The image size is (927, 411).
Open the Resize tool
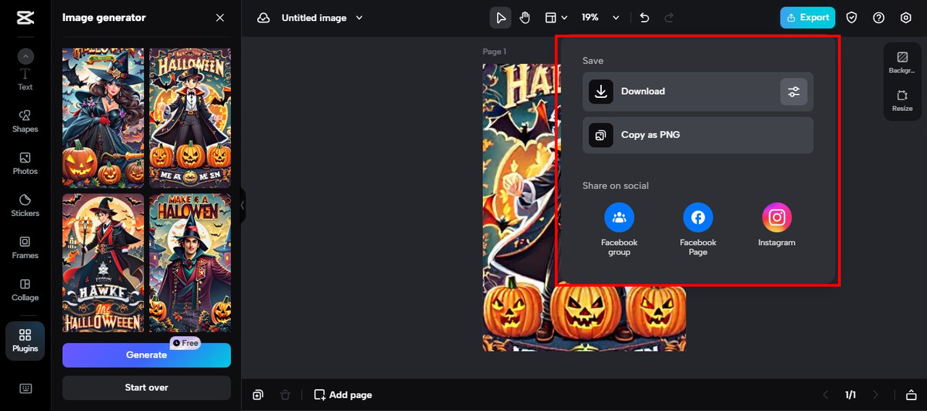(902, 101)
